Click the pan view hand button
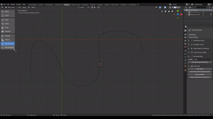The height and width of the screenshot is (119, 213). [x=169, y=11]
